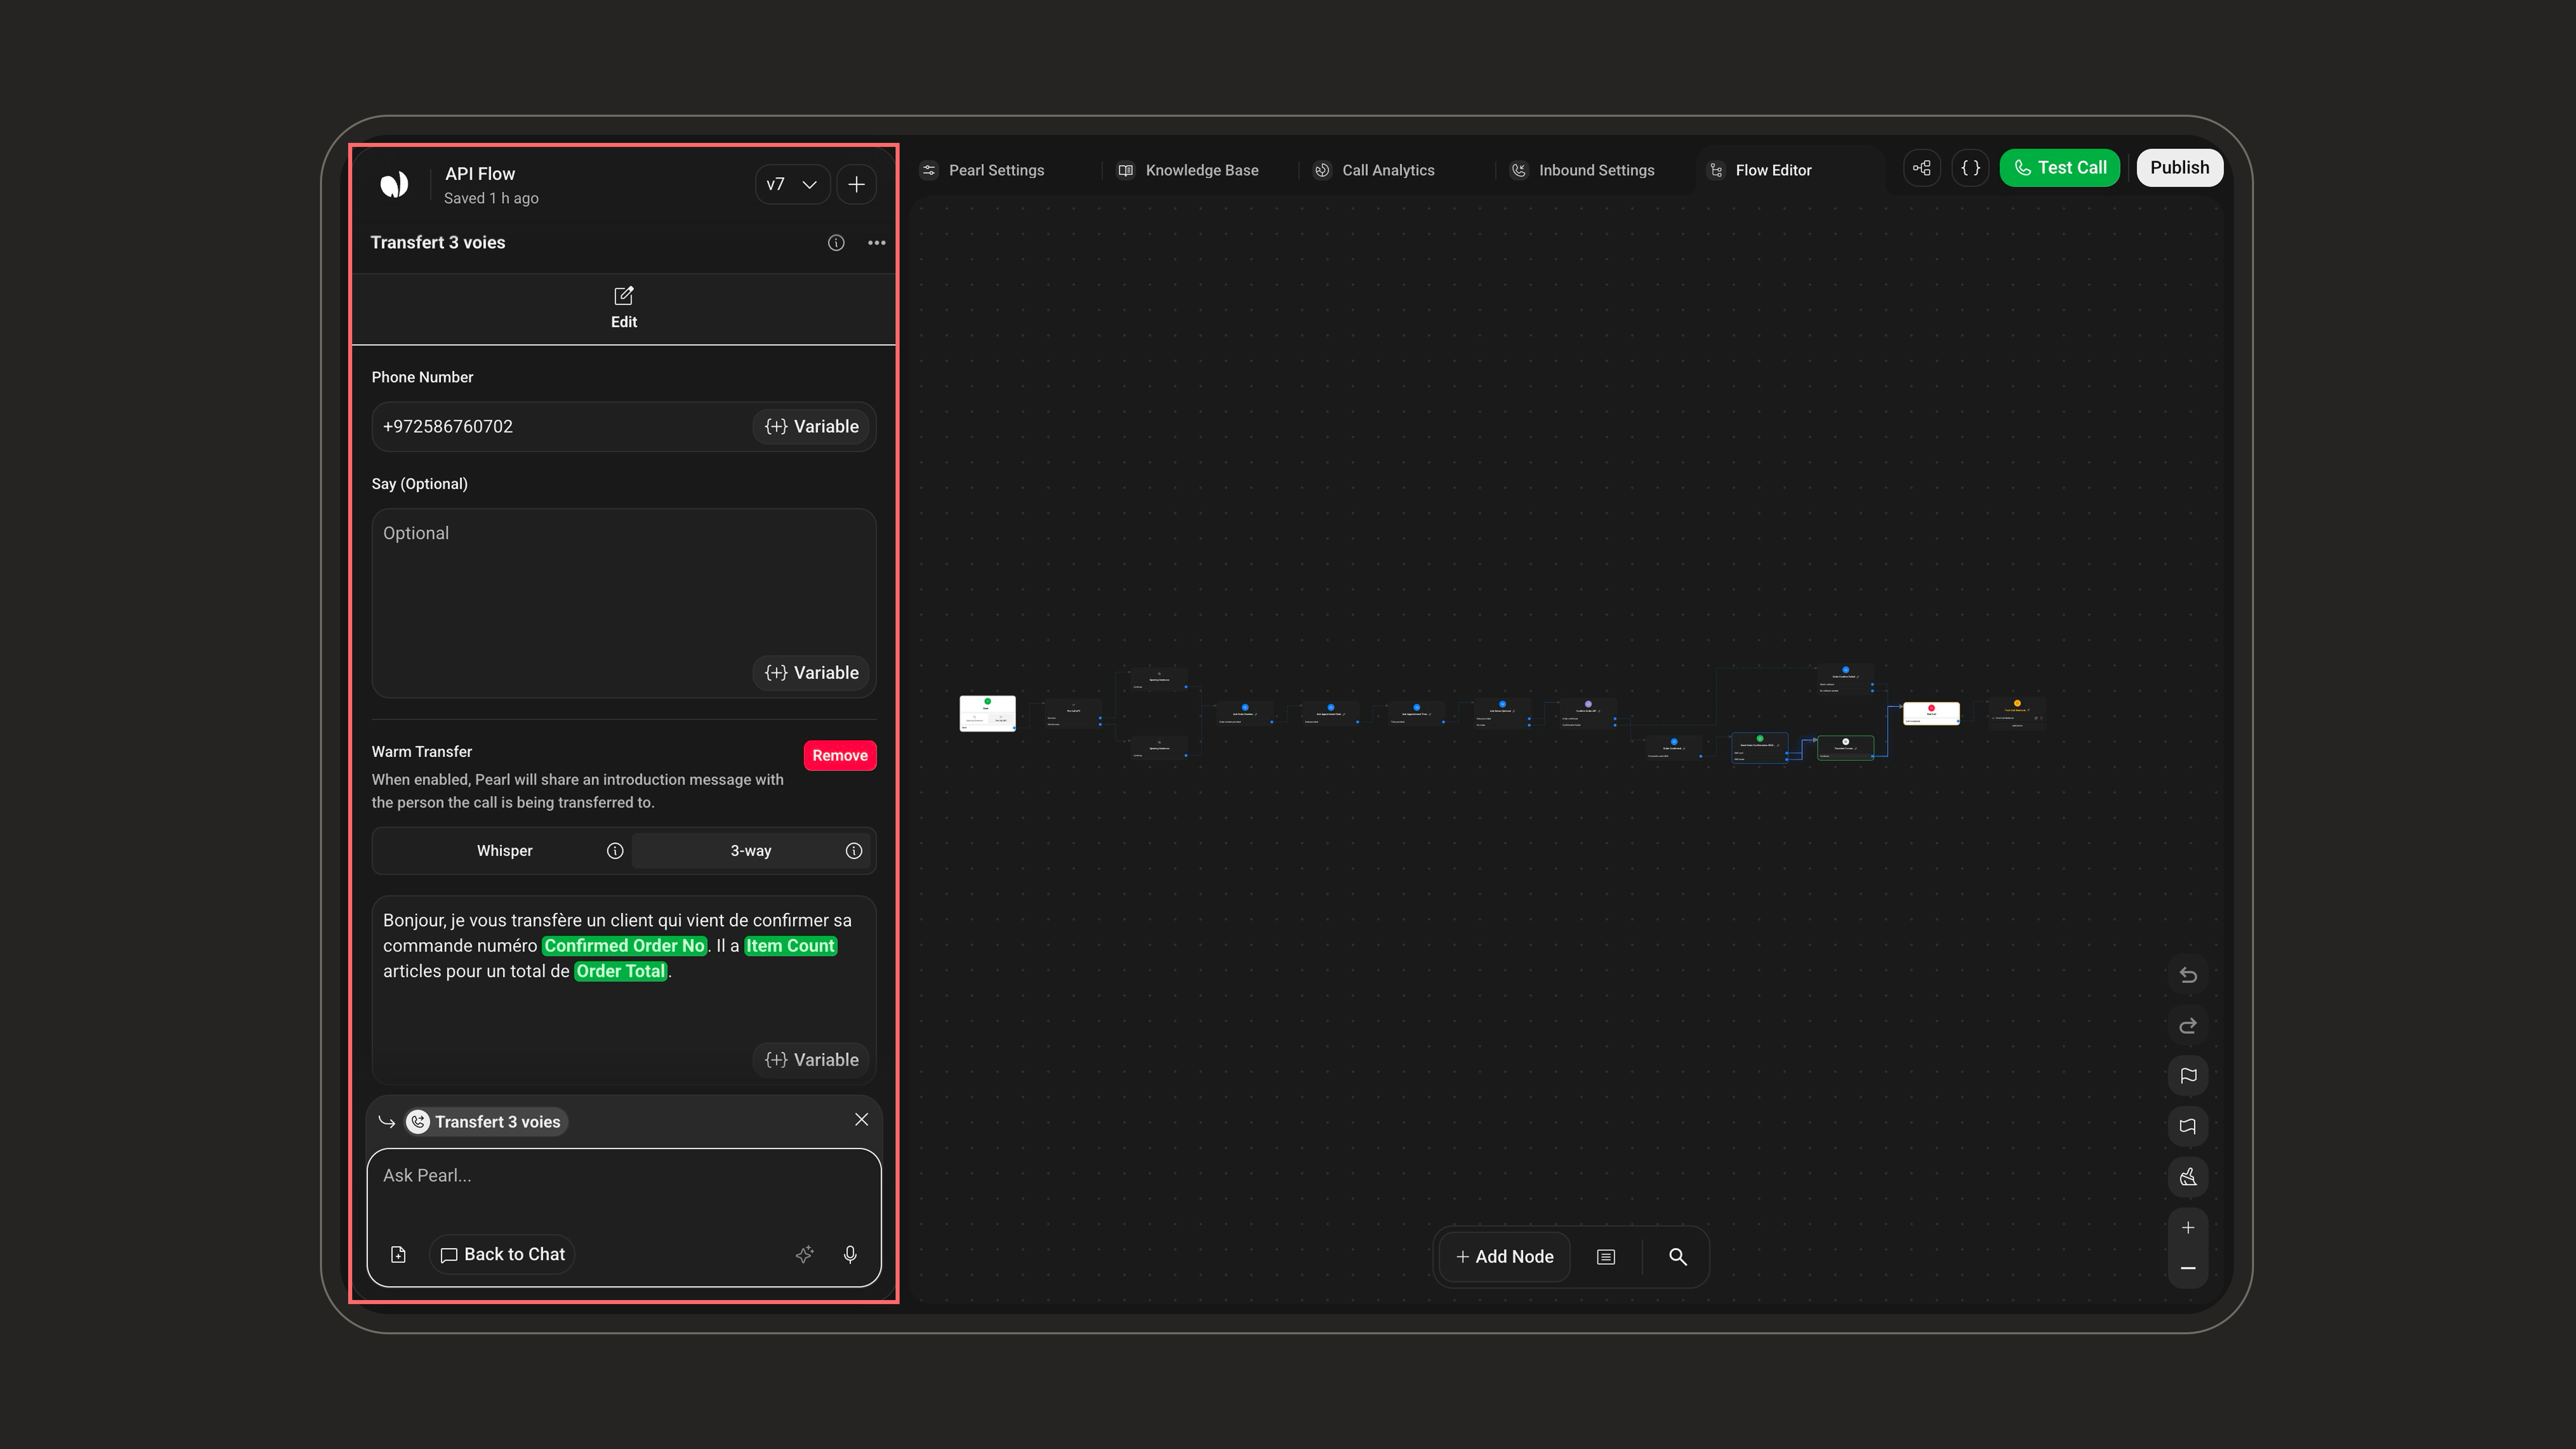Open the Inbound Settings tab
This screenshot has width=2576, height=1449.
point(1582,170)
